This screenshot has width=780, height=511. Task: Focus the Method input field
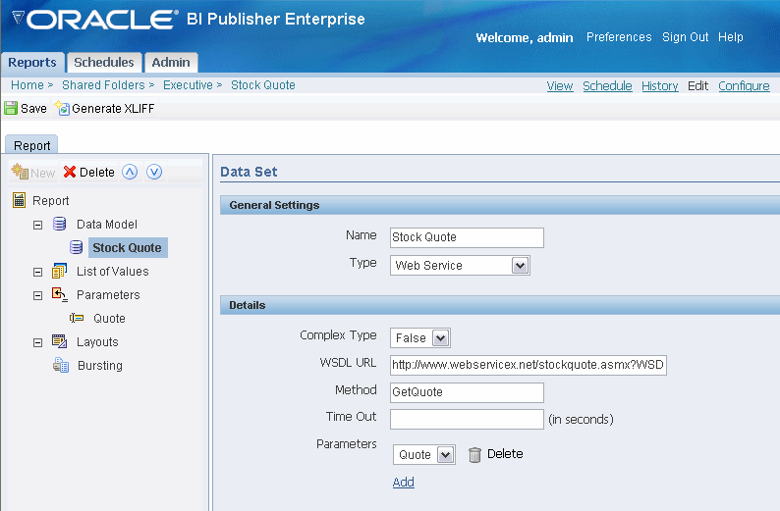tap(467, 392)
